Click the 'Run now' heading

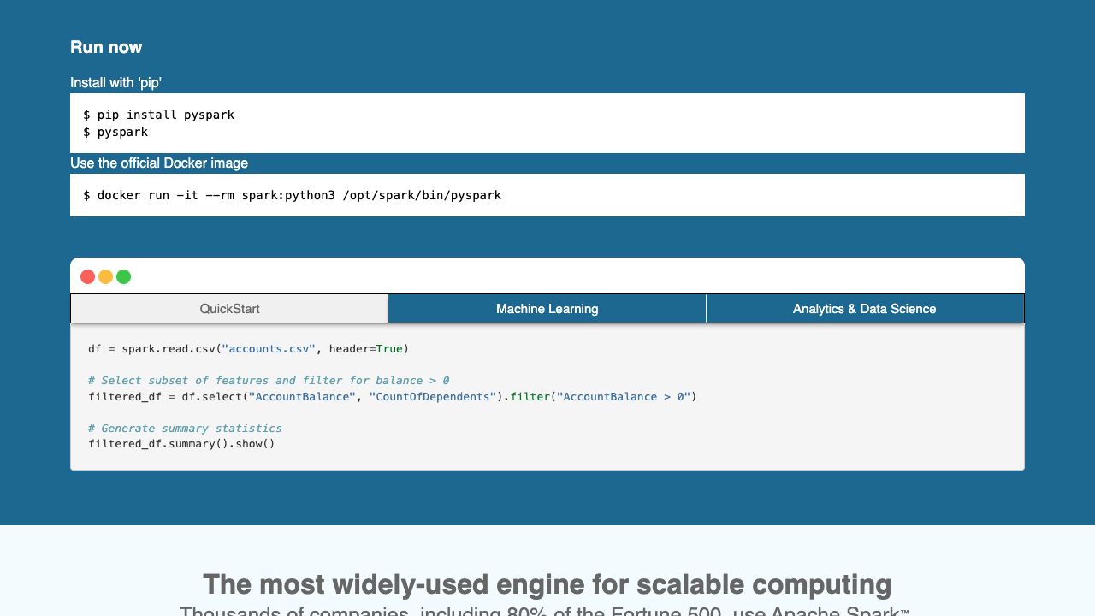[x=106, y=47]
